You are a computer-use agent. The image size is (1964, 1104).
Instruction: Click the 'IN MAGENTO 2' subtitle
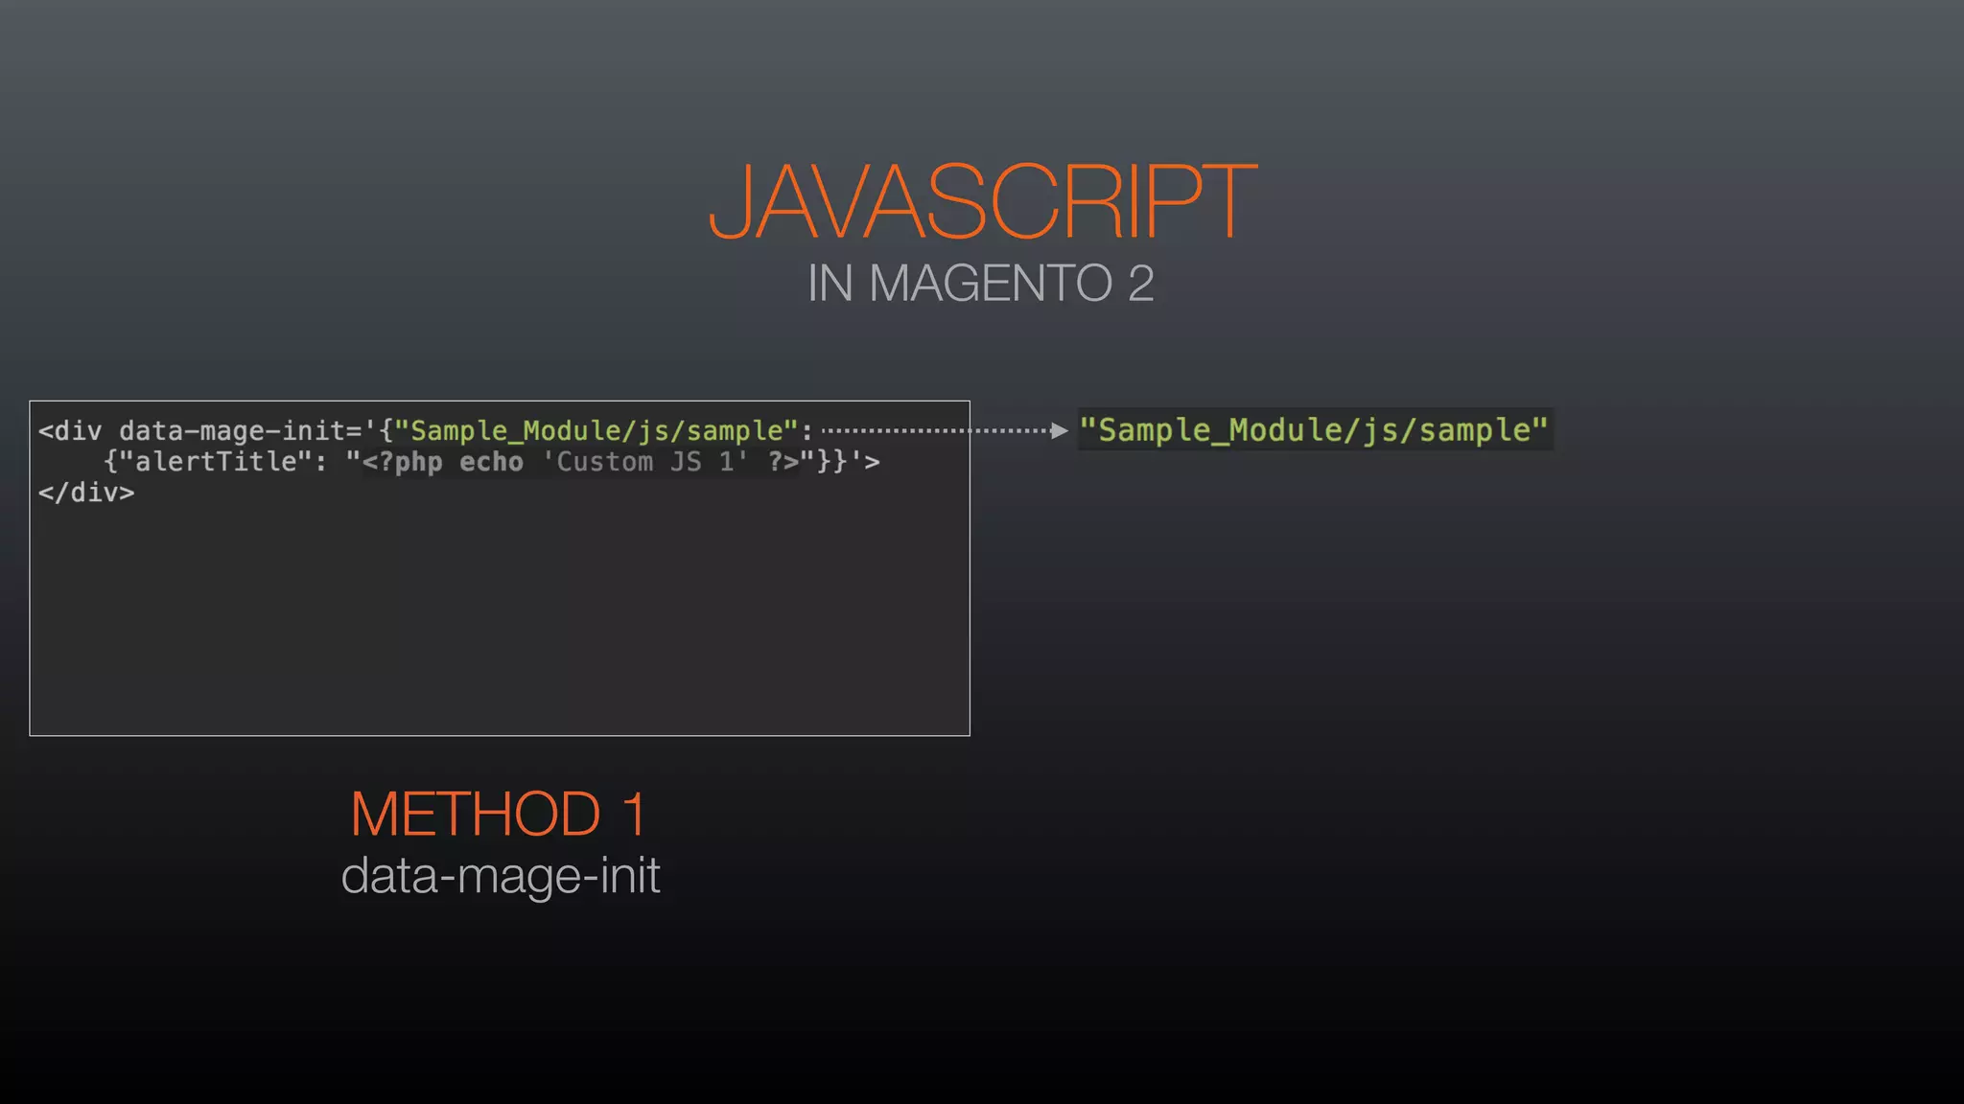pos(980,284)
